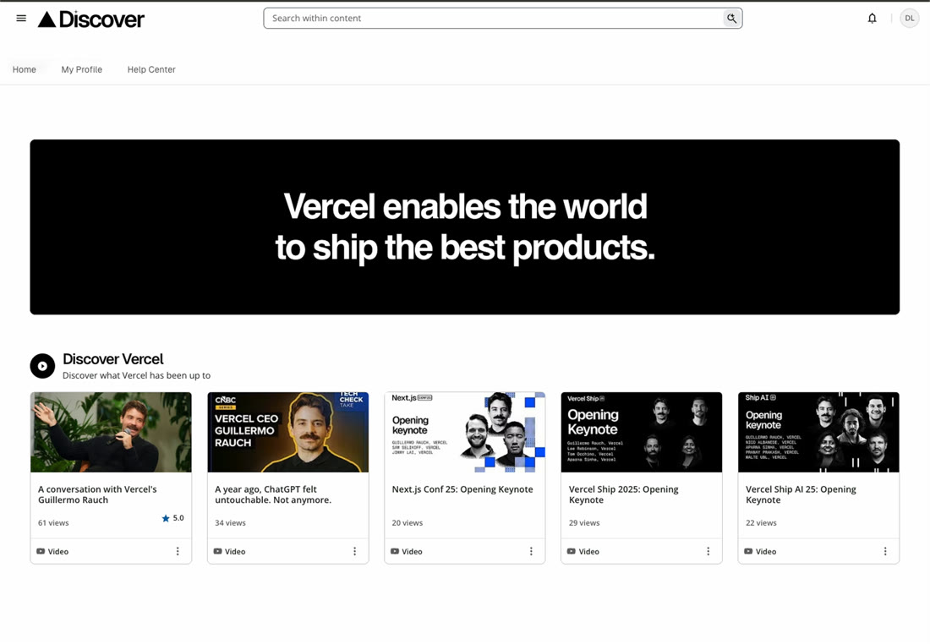Open 'A year ago, ChatGPT felt untouchable' title

point(273,494)
